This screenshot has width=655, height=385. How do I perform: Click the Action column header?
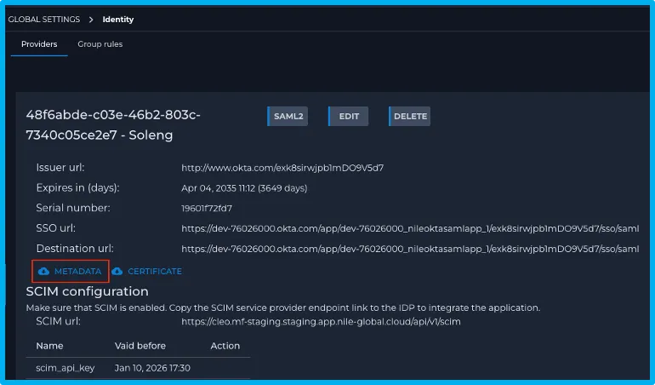click(225, 346)
